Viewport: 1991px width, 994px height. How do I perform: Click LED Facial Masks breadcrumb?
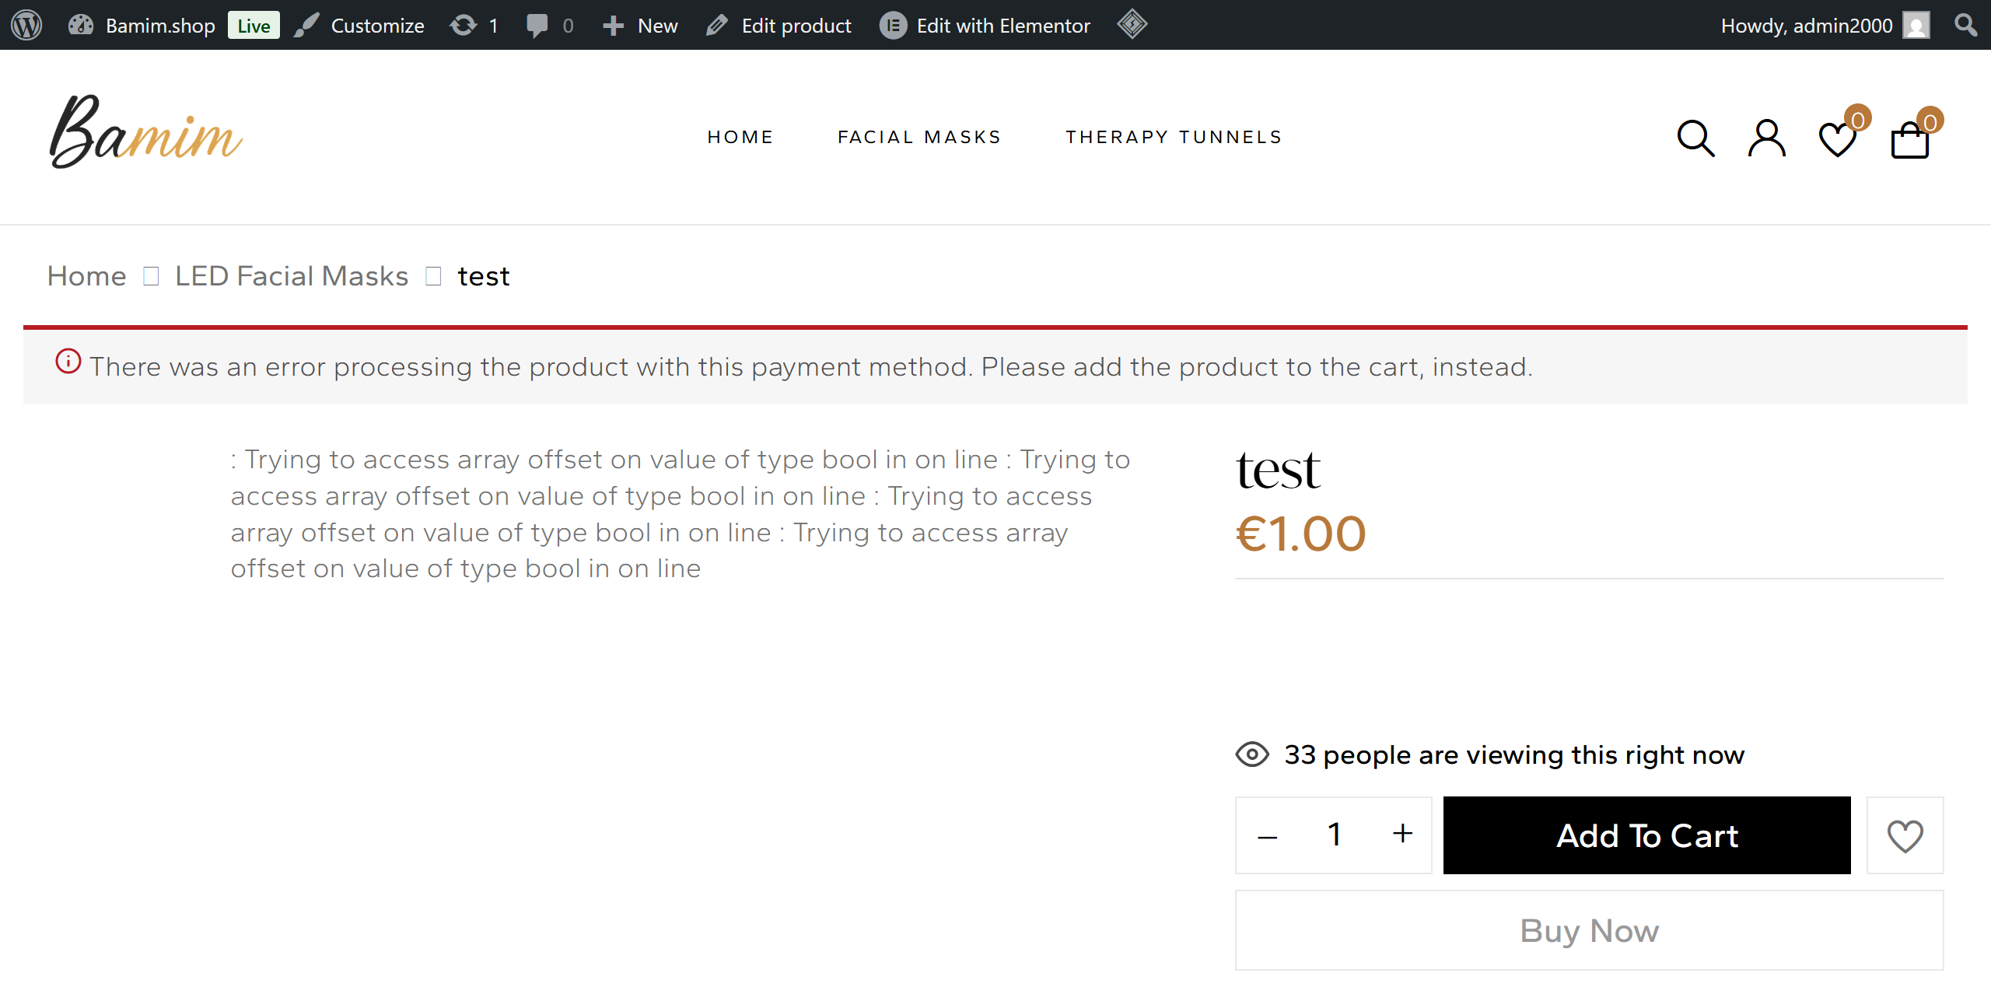pyautogui.click(x=292, y=276)
